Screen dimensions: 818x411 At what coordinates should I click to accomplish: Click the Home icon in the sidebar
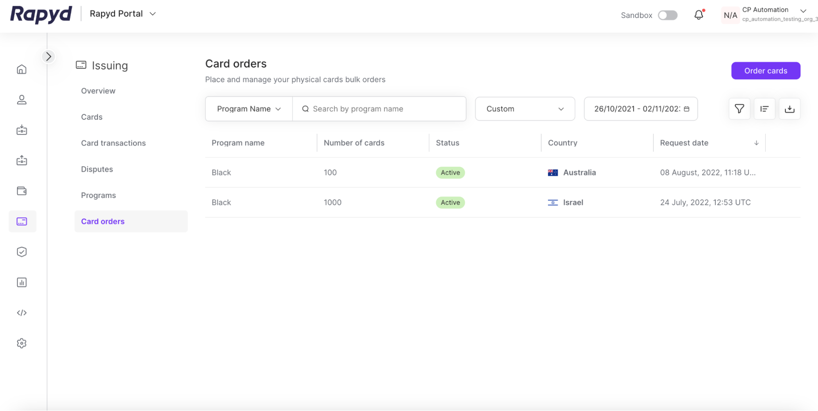pyautogui.click(x=22, y=69)
